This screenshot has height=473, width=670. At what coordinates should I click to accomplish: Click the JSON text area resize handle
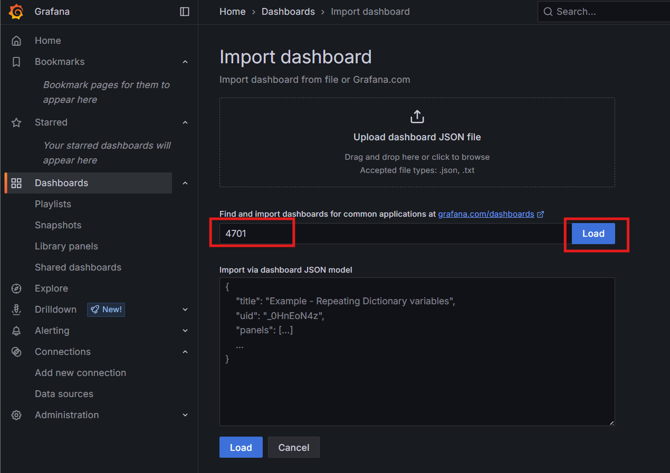(612, 423)
